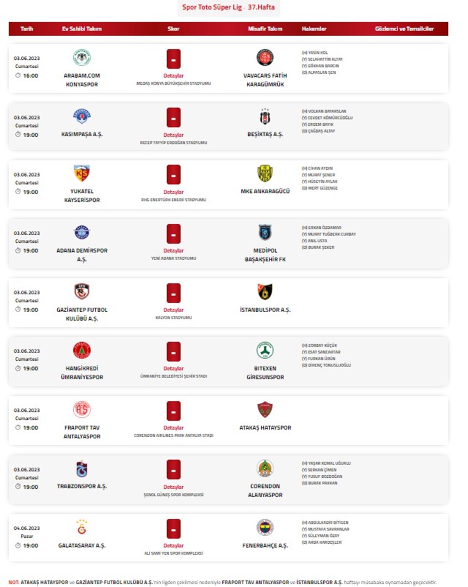The width and height of the screenshot is (468, 587).
Task: Click the Ev Sahibi Takım column header
Action: pyautogui.click(x=82, y=28)
